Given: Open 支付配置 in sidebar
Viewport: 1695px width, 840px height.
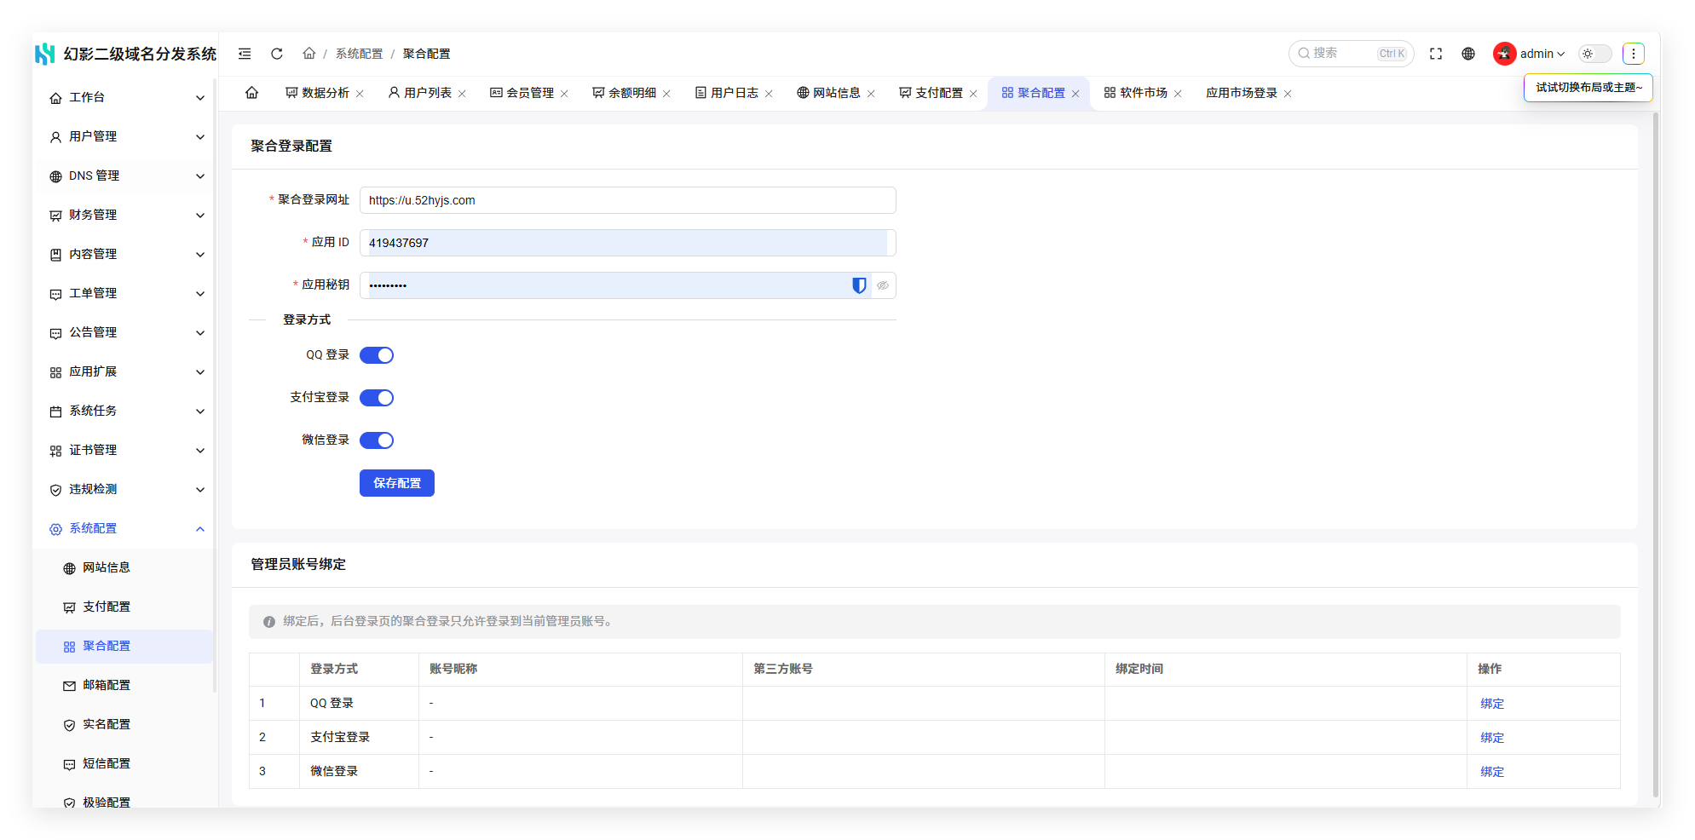Looking at the screenshot, I should (124, 607).
